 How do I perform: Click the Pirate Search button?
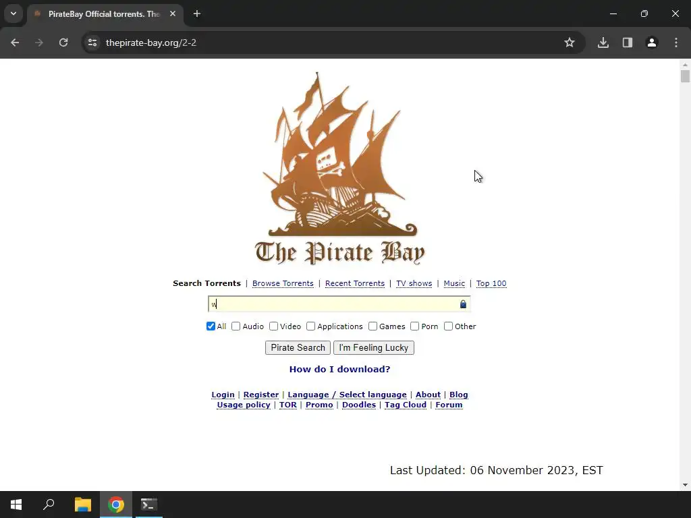298,347
